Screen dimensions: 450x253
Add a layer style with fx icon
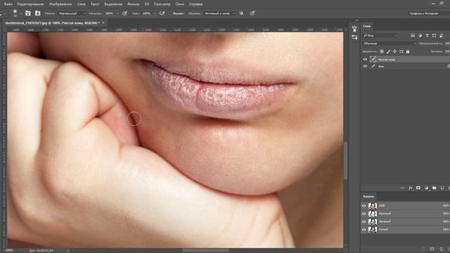[x=411, y=188]
